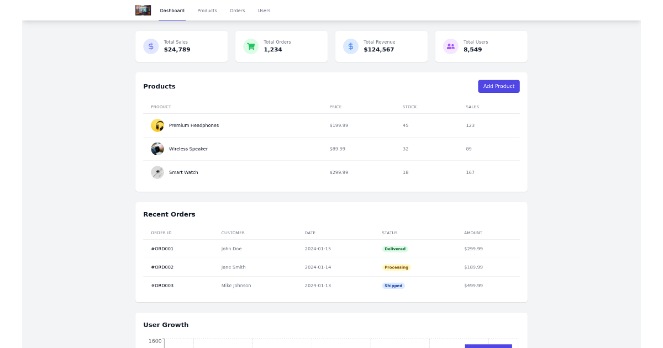This screenshot has height=348, width=663.
Task: Click the Total Revenue dollar icon
Action: (351, 46)
